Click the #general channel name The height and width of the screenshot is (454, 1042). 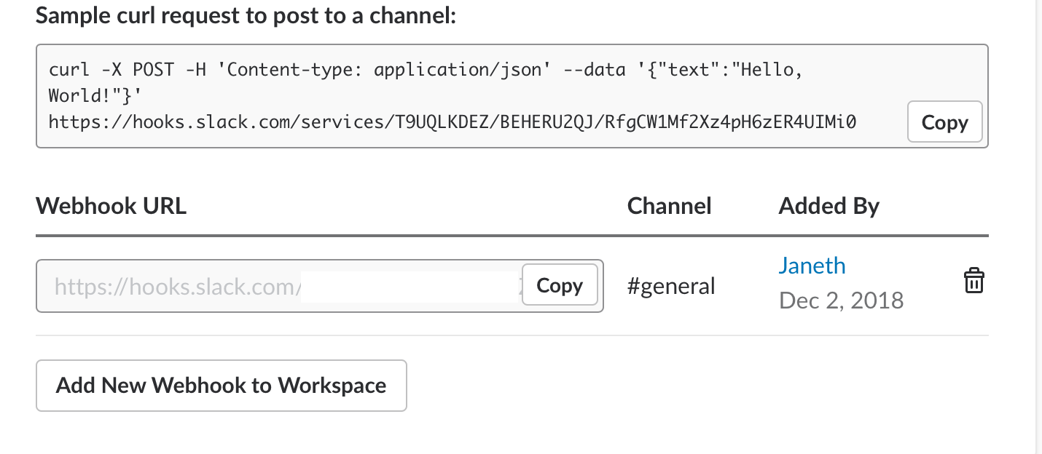(x=671, y=286)
